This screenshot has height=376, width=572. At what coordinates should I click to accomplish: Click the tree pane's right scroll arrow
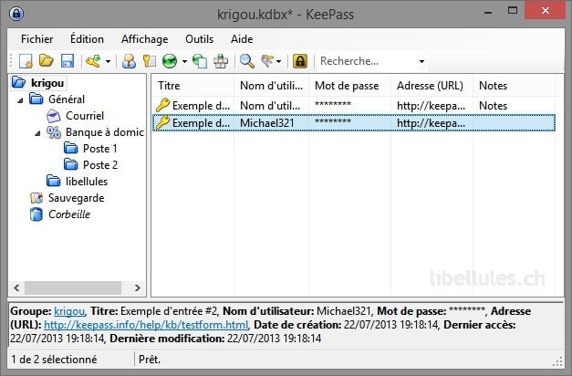[138, 287]
